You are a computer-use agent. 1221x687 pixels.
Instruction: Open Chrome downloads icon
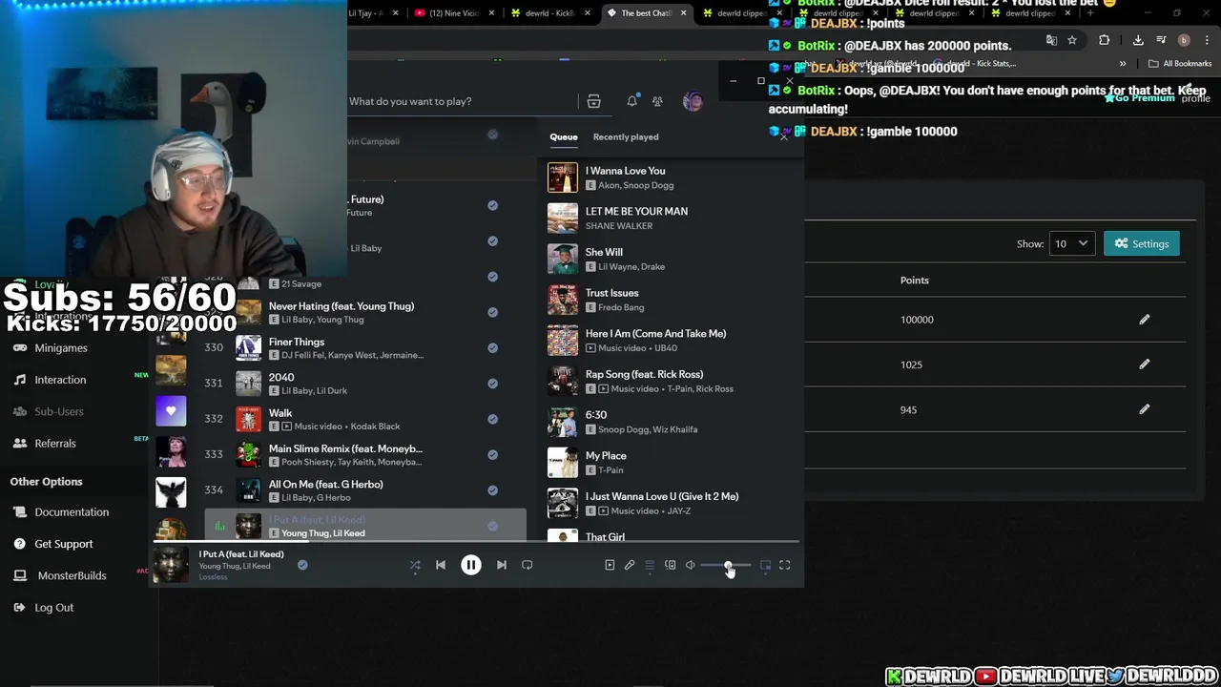tap(1138, 40)
